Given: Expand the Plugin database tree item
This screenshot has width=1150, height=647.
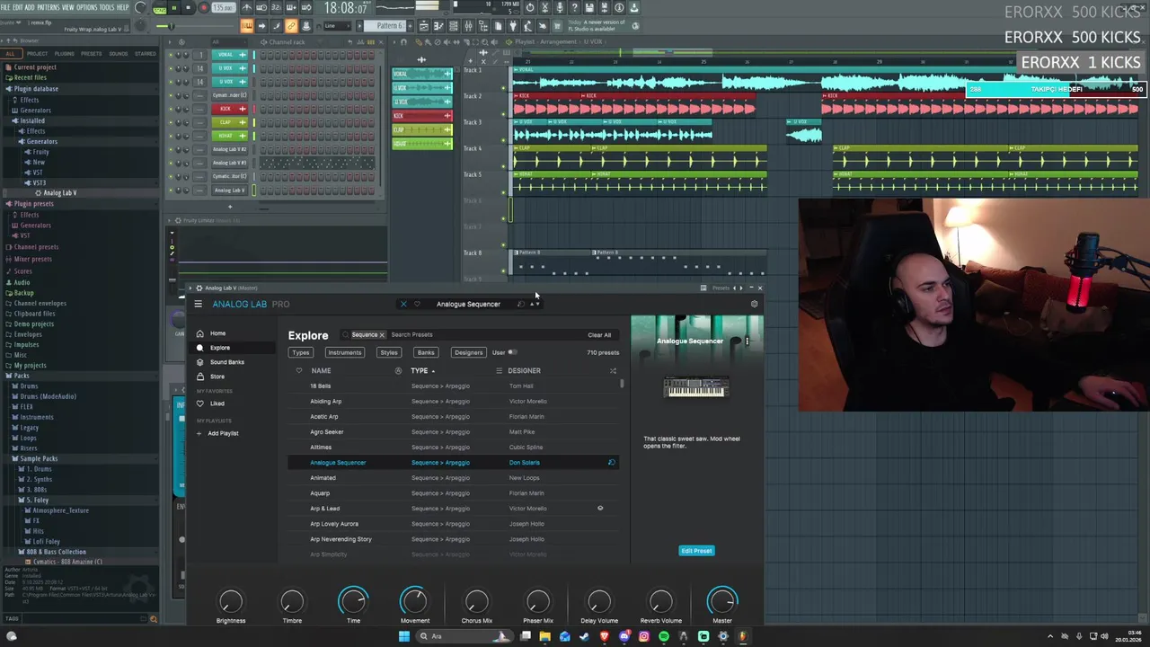Looking at the screenshot, I should tap(36, 89).
